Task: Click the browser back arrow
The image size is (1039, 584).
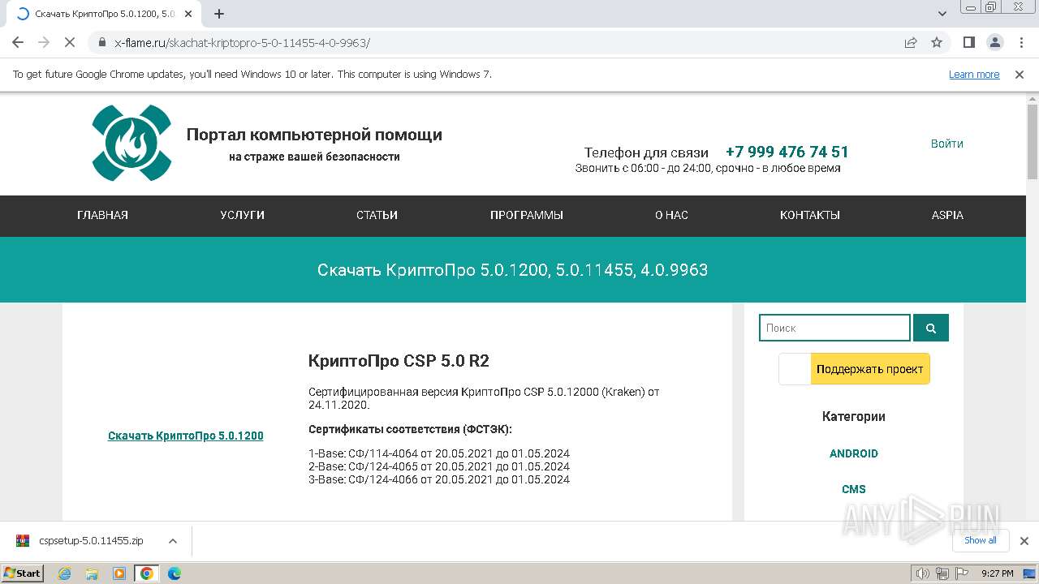Action: click(x=18, y=43)
